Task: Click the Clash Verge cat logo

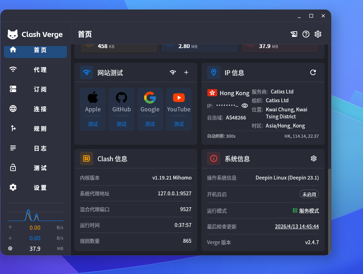Action: (13, 34)
